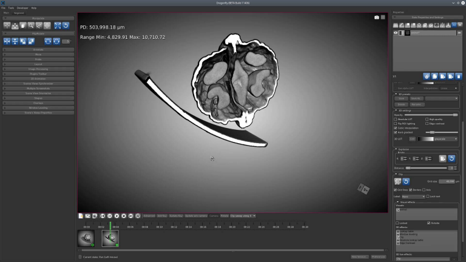Toggle the Color interpolation checkbox
This screenshot has width=466, height=262.
pyautogui.click(x=396, y=127)
